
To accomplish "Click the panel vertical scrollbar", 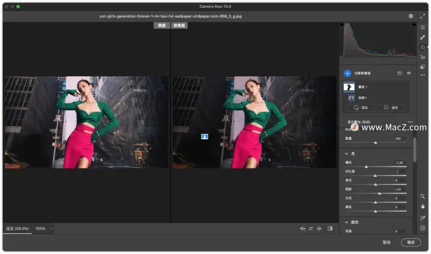I will coord(415,150).
